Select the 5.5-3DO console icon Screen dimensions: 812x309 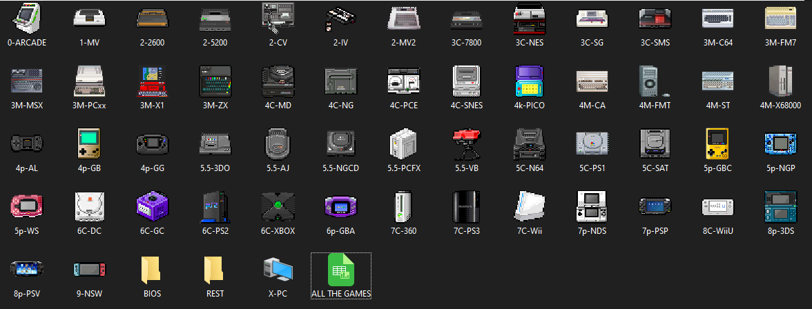[215, 144]
